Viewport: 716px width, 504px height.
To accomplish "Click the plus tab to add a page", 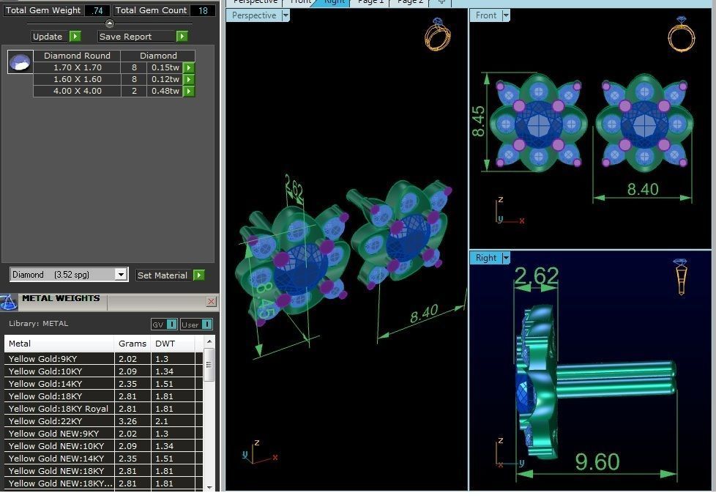I will (x=441, y=2).
